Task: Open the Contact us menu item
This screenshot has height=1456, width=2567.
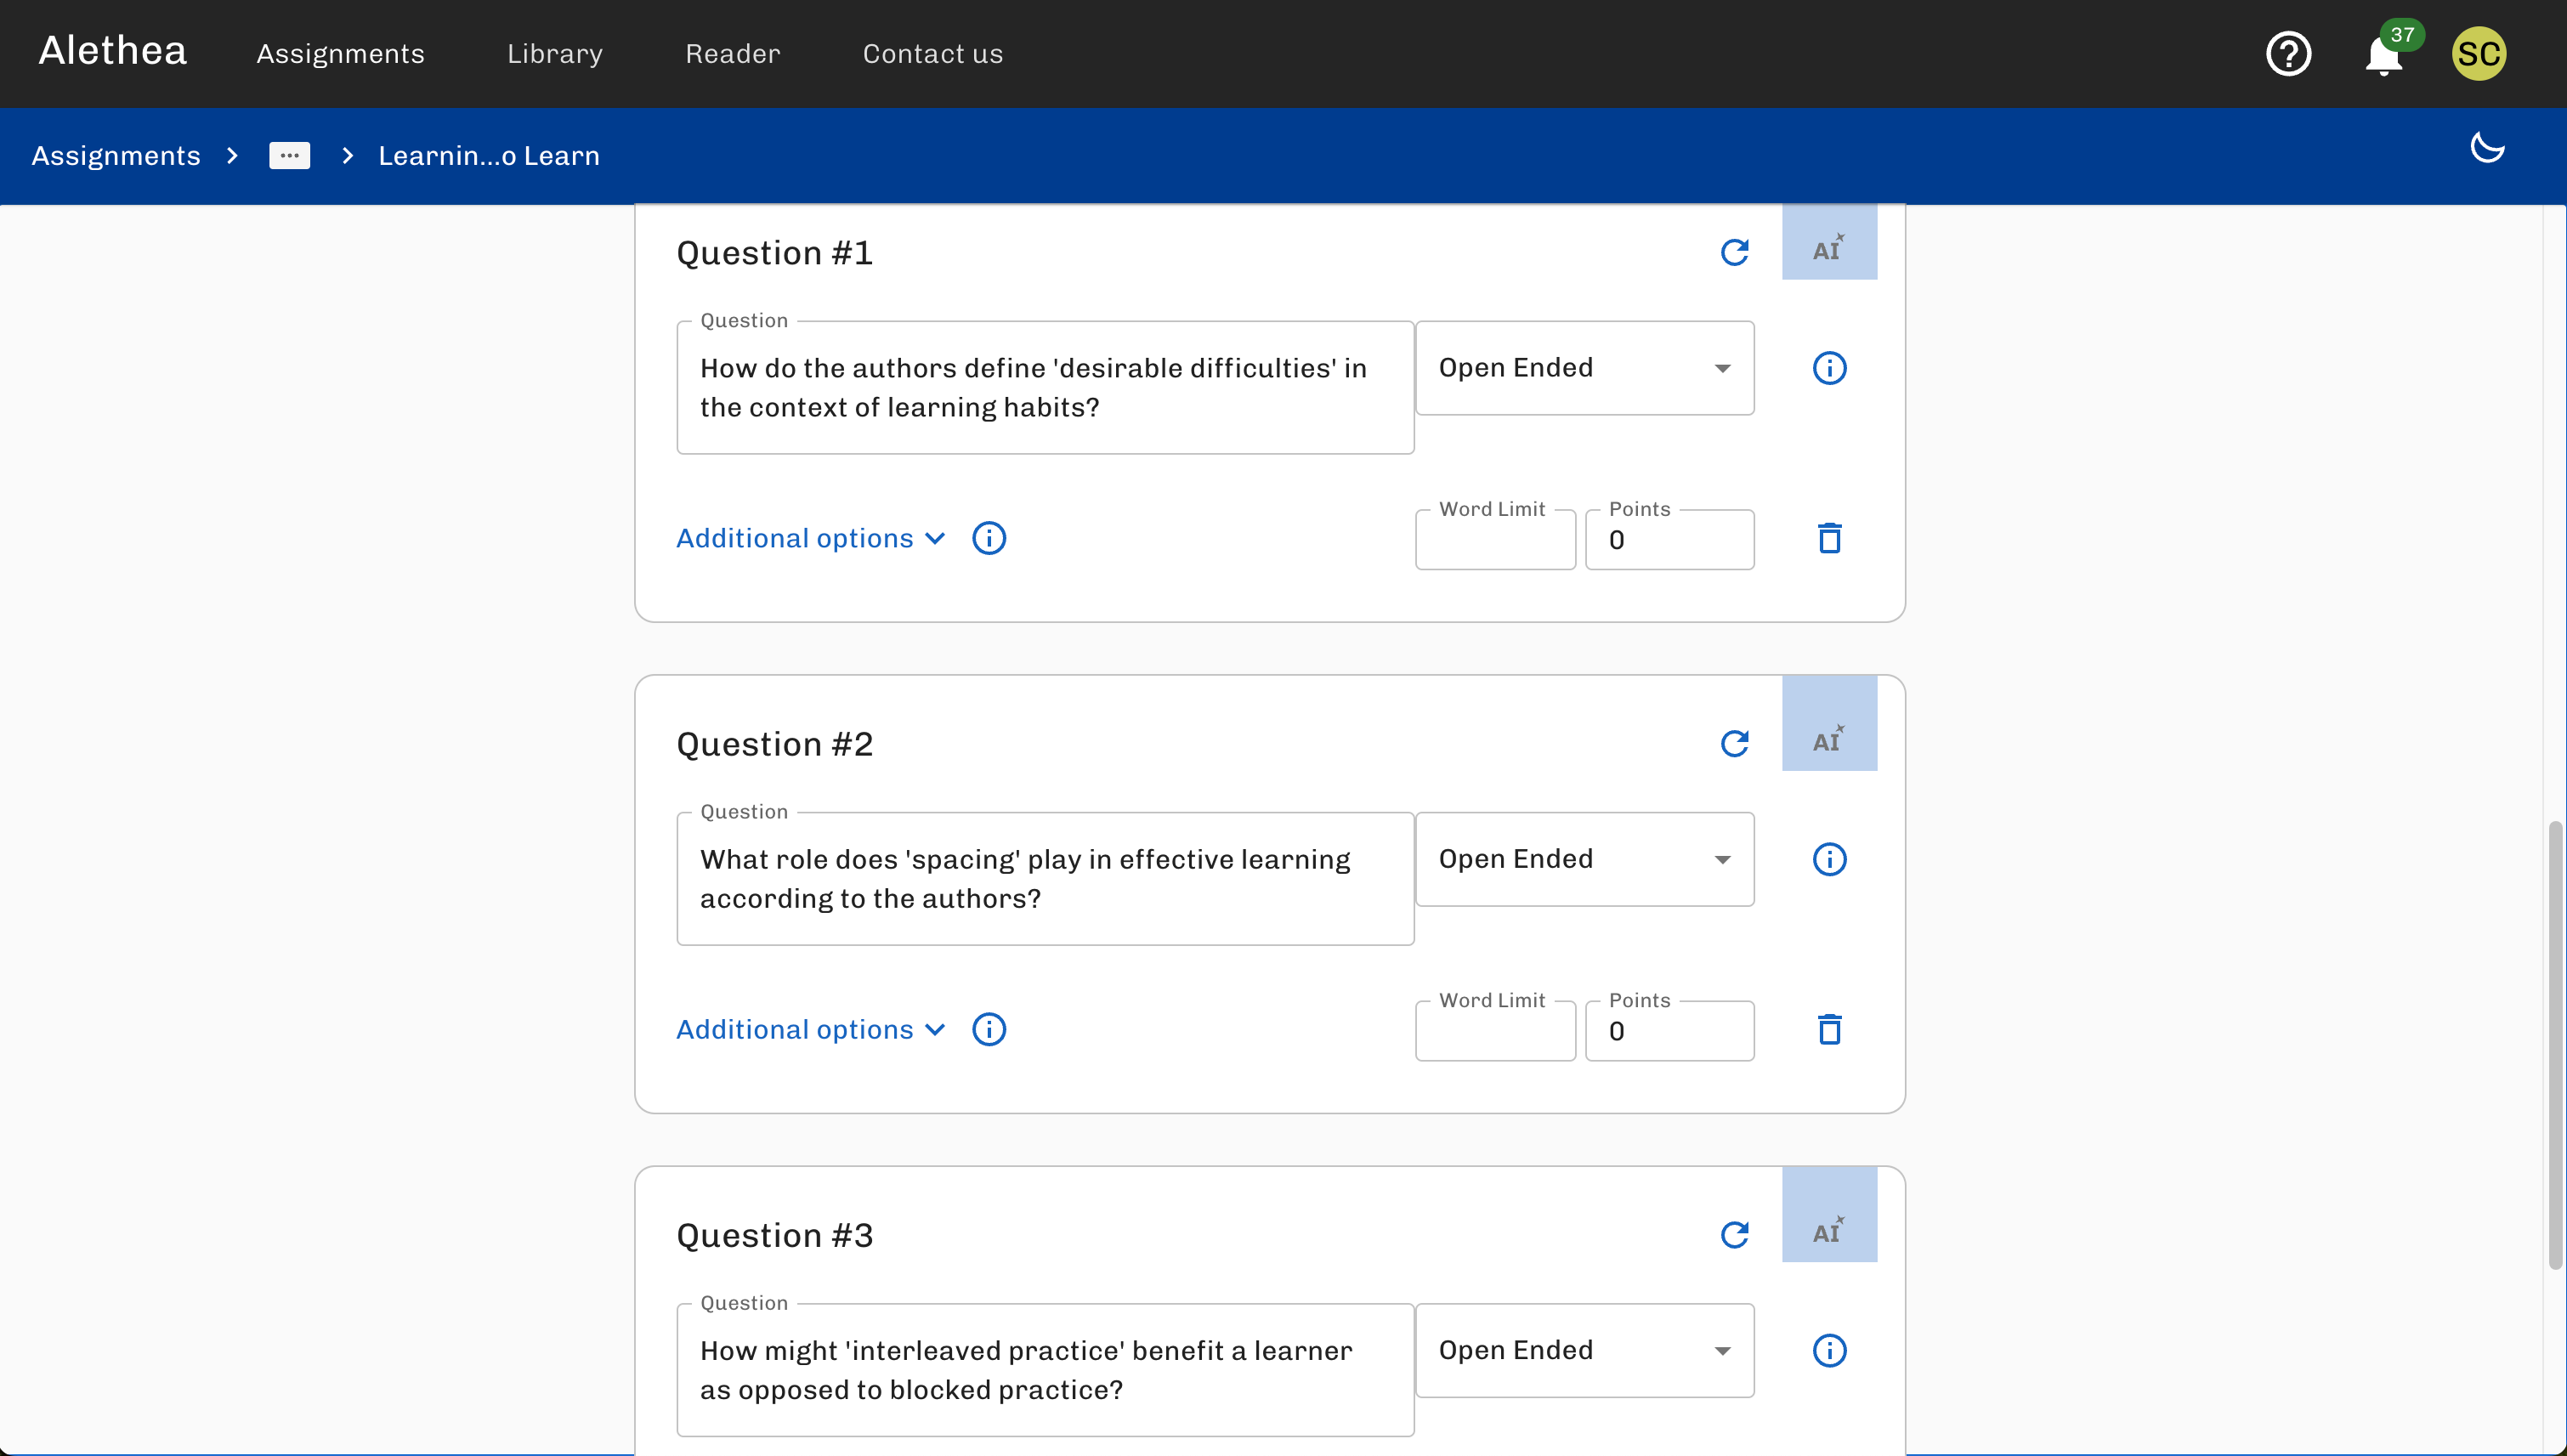Action: [932, 54]
